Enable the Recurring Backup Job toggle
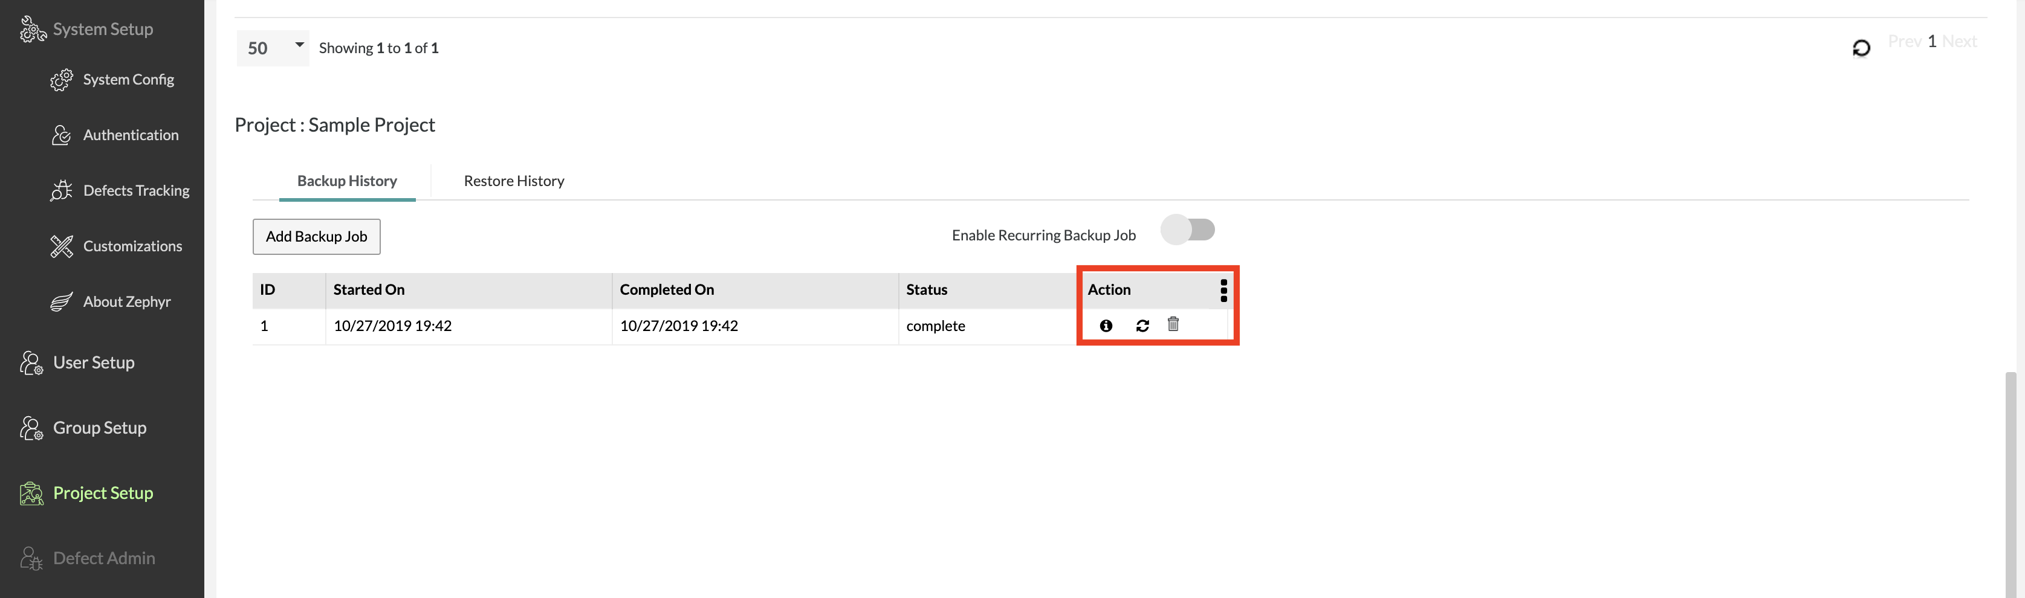 (1188, 230)
